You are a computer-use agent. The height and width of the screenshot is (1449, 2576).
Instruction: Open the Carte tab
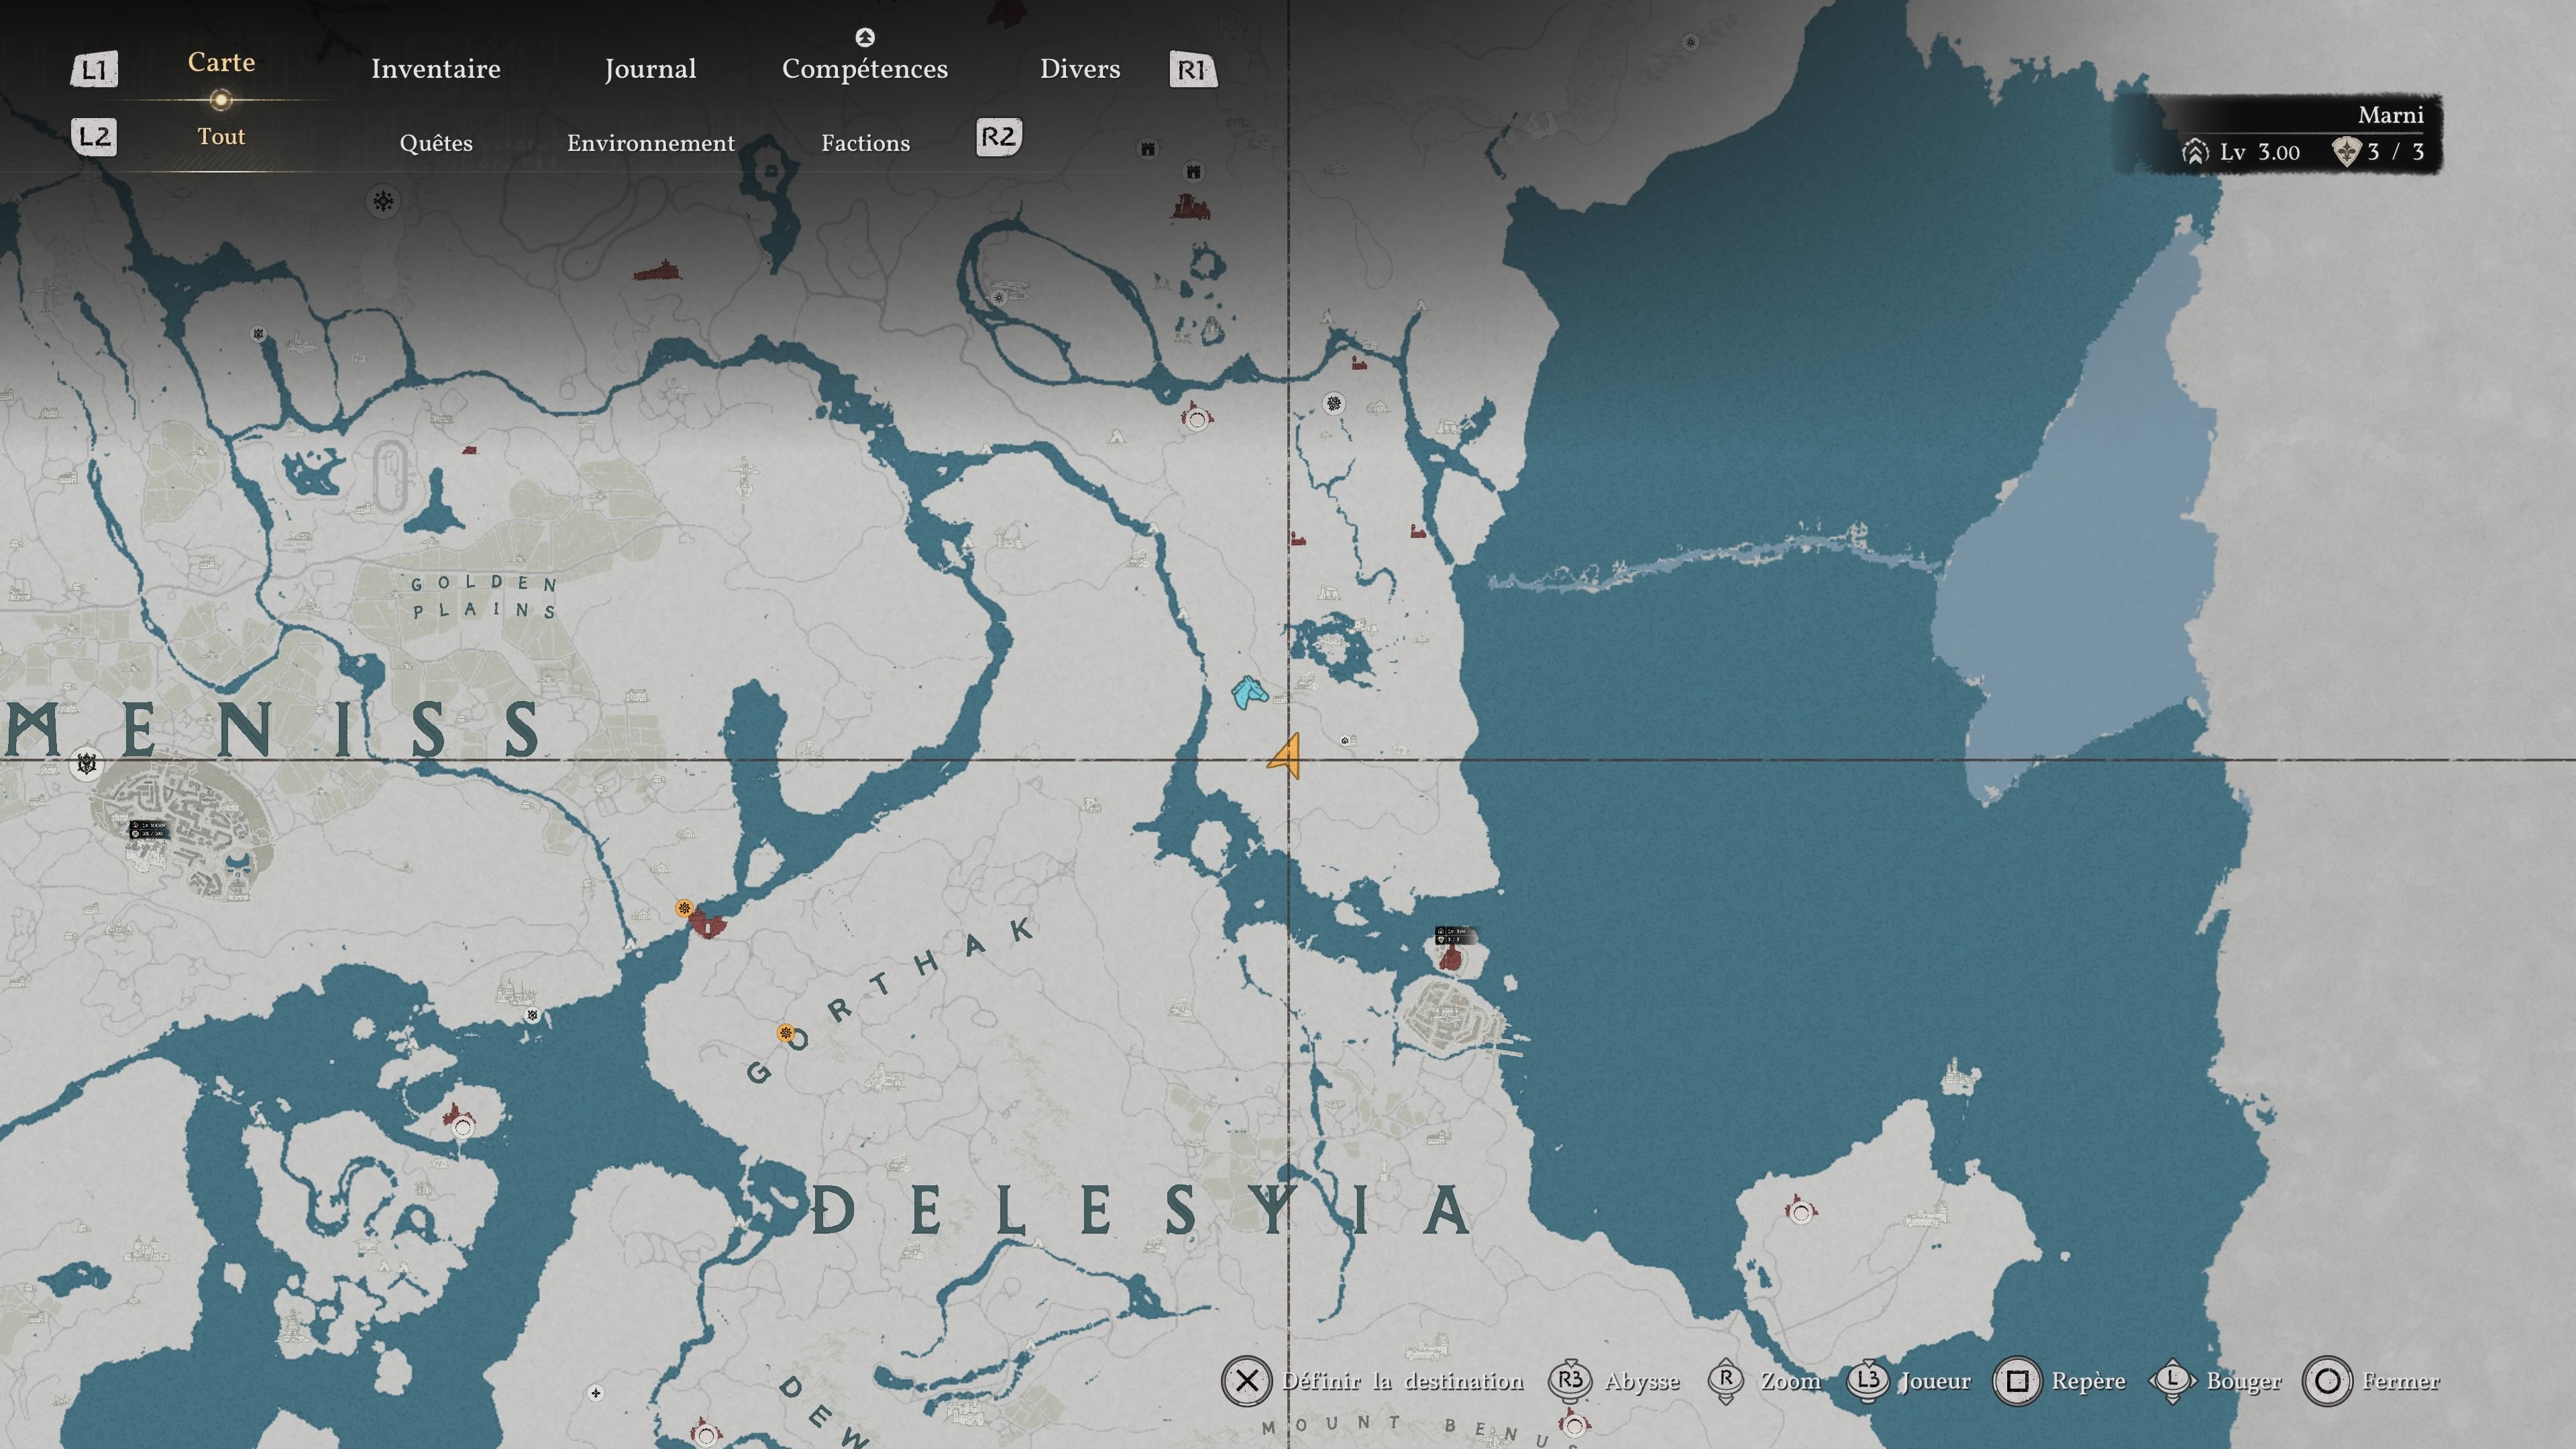[221, 62]
